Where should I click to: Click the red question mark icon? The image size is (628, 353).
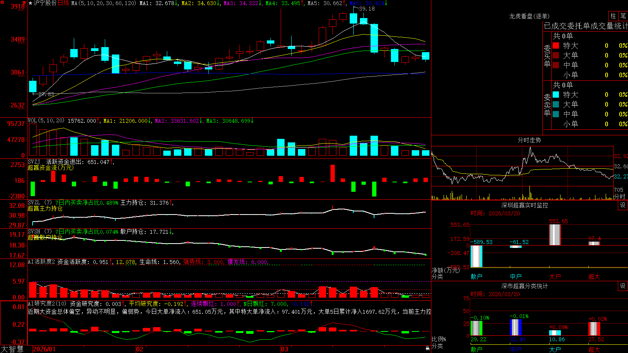coord(24,3)
